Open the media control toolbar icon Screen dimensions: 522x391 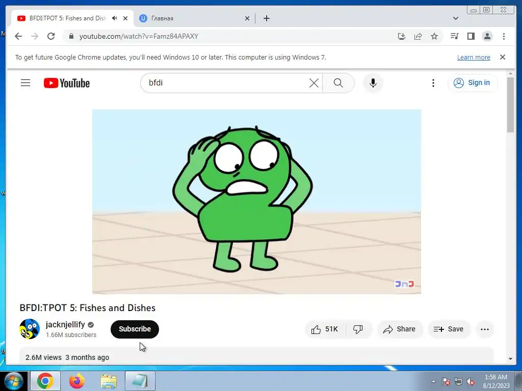(454, 36)
